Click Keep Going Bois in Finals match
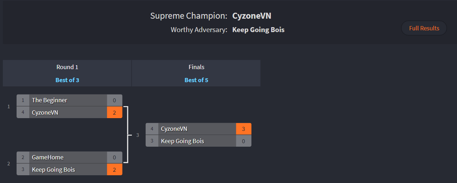This screenshot has height=183, width=457. pos(199,141)
